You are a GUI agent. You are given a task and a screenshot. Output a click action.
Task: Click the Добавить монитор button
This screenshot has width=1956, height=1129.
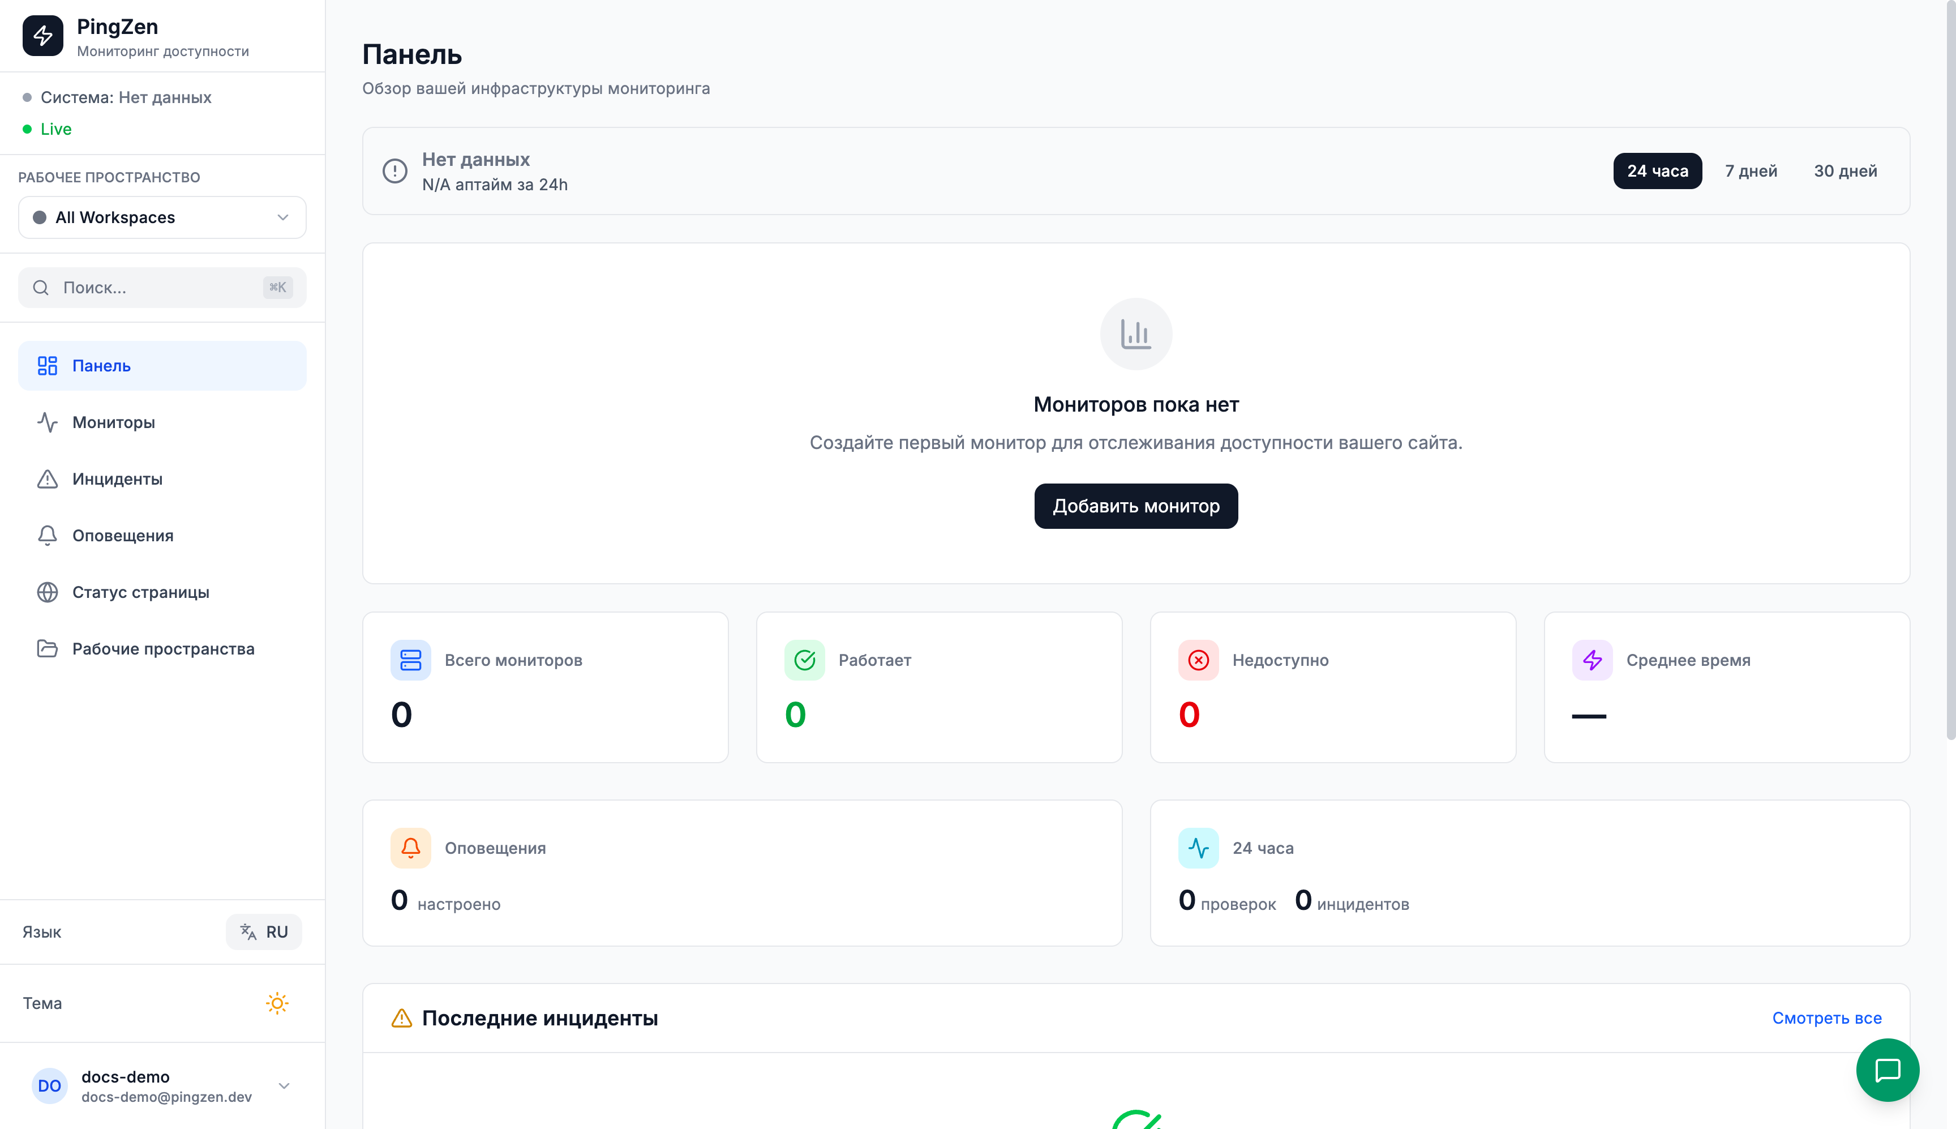[1136, 506]
